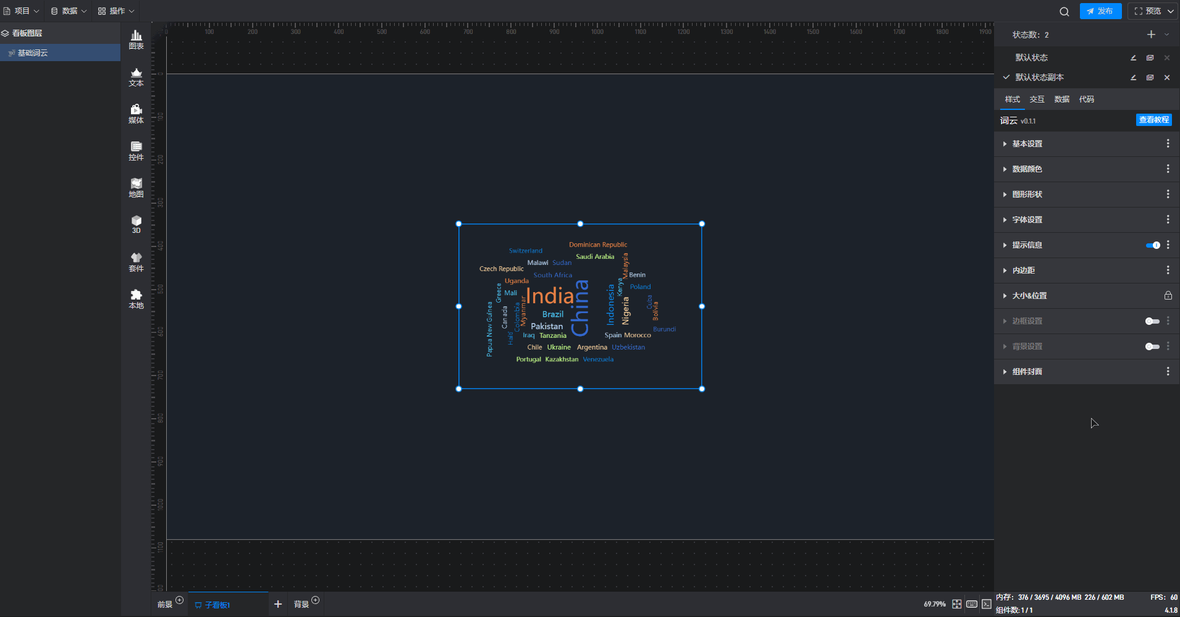This screenshot has width=1180, height=617.
Task: Enable the 边框设置 toggle
Action: point(1152,321)
